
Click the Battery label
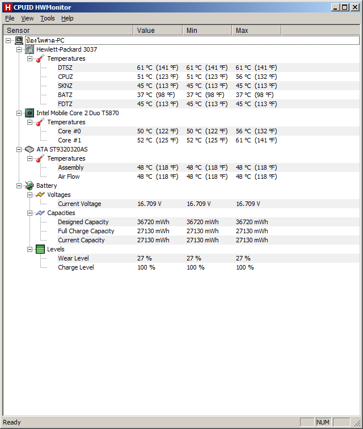tap(47, 186)
